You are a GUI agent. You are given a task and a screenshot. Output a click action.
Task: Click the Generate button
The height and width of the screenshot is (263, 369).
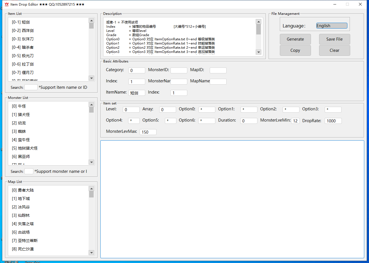(x=295, y=39)
